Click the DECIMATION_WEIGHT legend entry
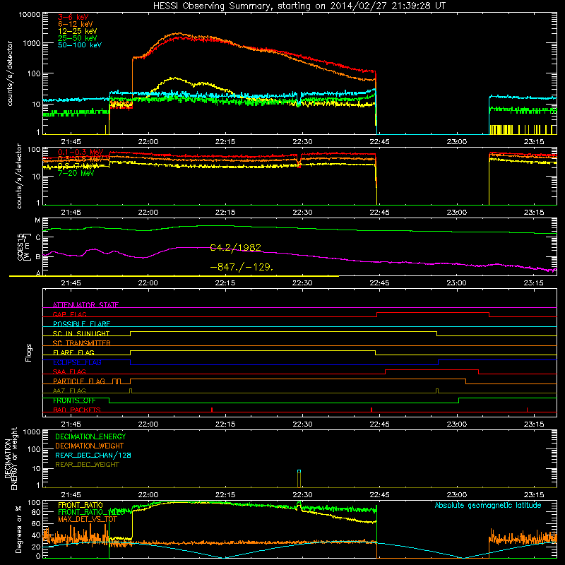Image resolution: width=565 pixels, height=565 pixels. pos(90,446)
